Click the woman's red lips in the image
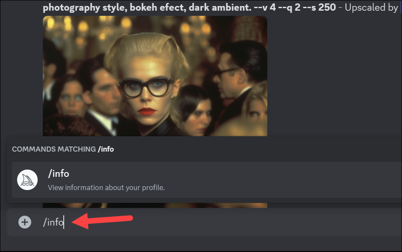Viewport: 402px width, 252px height. coord(147,111)
